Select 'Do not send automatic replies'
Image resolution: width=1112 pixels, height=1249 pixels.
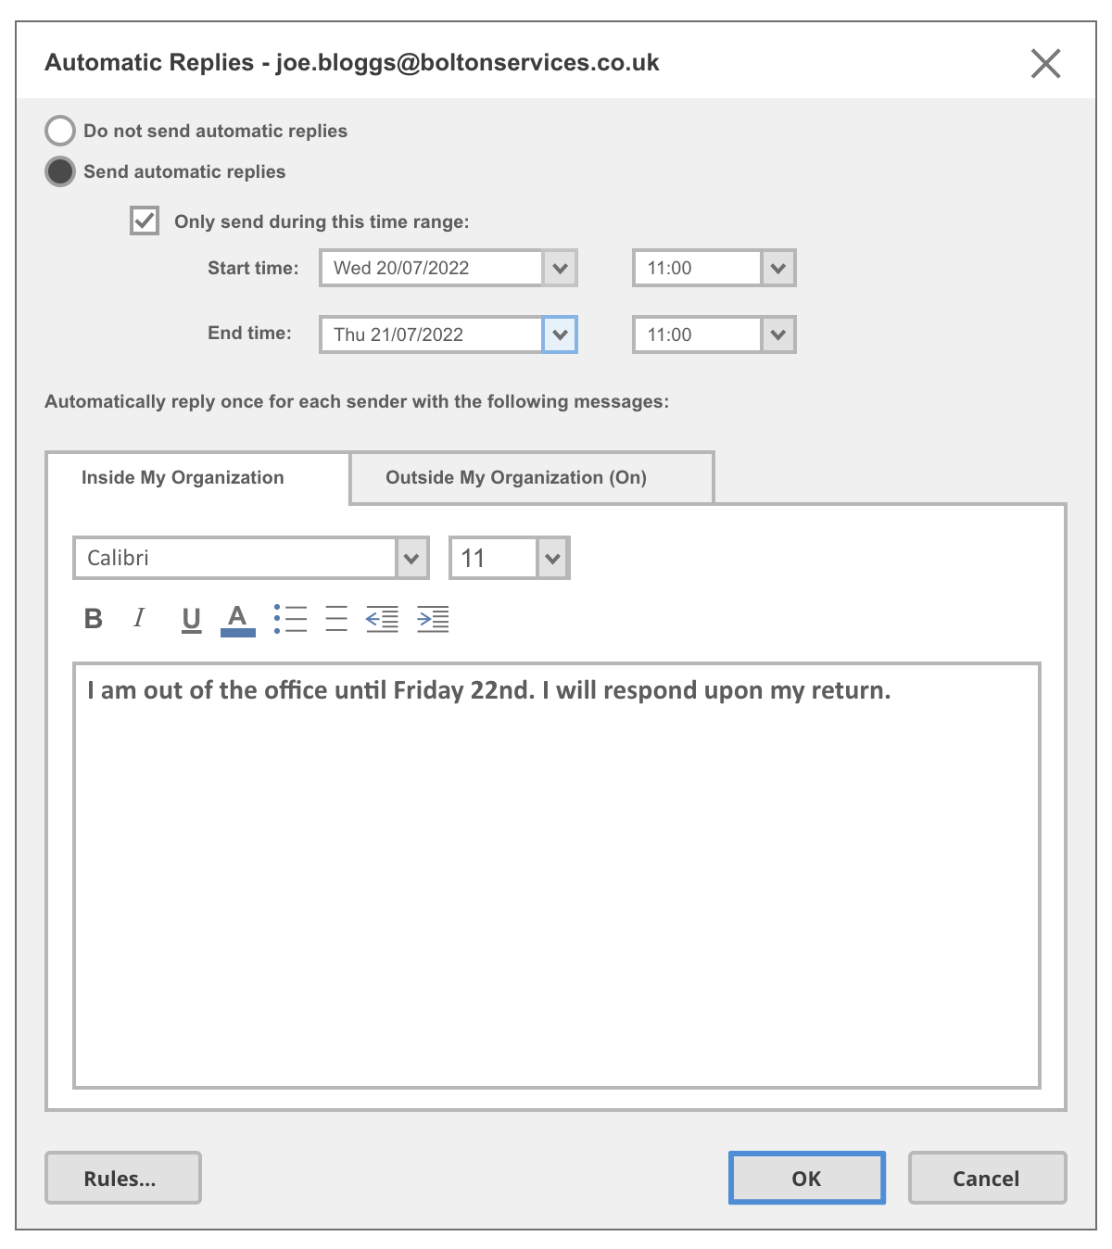59,131
